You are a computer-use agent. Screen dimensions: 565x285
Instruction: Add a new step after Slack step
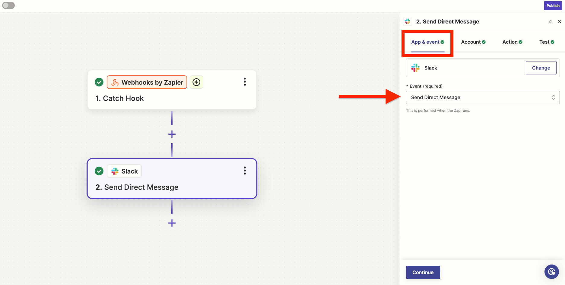tap(172, 223)
